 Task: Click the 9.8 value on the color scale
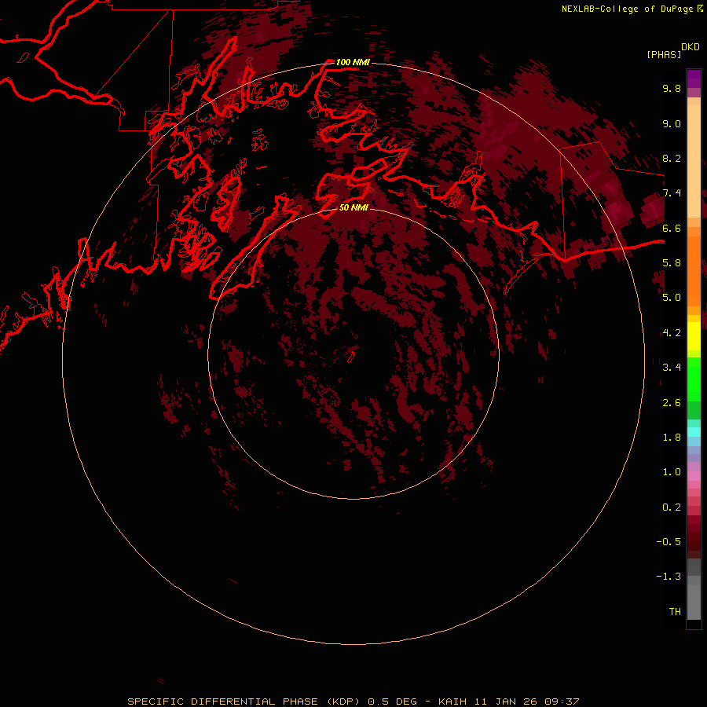click(x=672, y=88)
